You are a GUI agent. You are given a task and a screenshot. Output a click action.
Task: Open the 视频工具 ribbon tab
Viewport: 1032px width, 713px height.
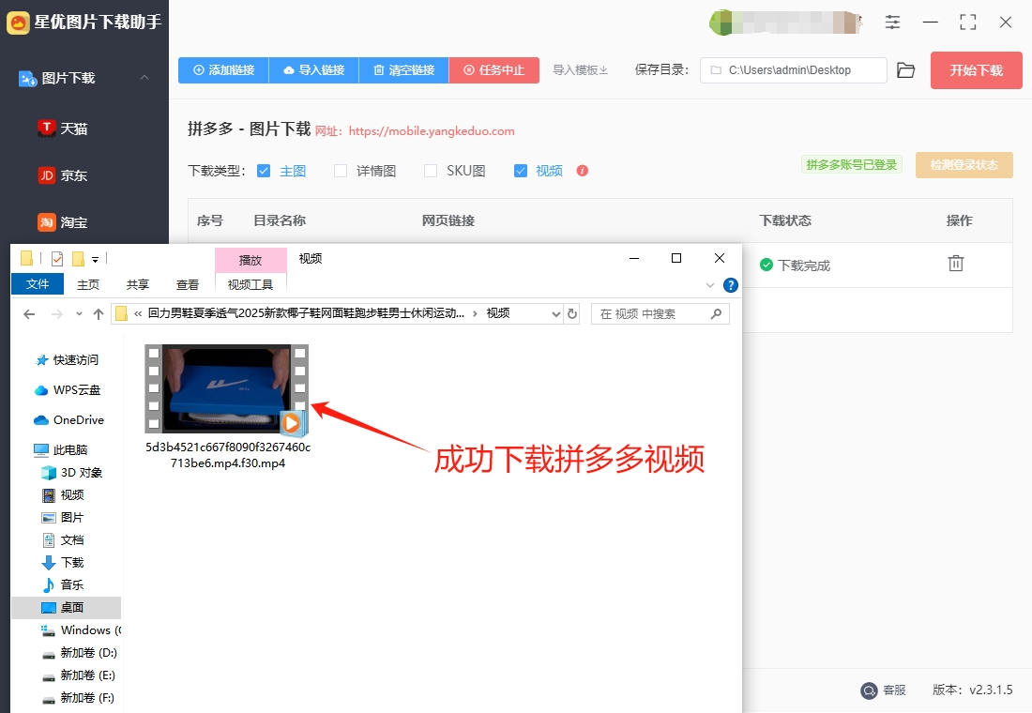(250, 284)
